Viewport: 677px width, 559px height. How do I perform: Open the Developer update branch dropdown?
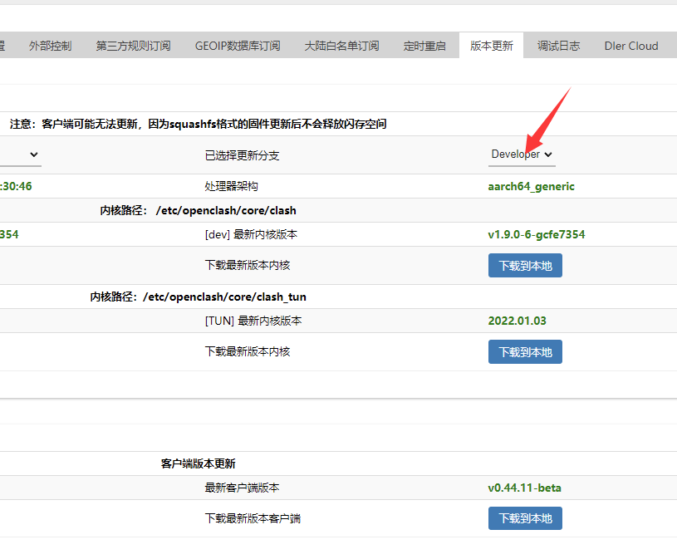pos(522,154)
